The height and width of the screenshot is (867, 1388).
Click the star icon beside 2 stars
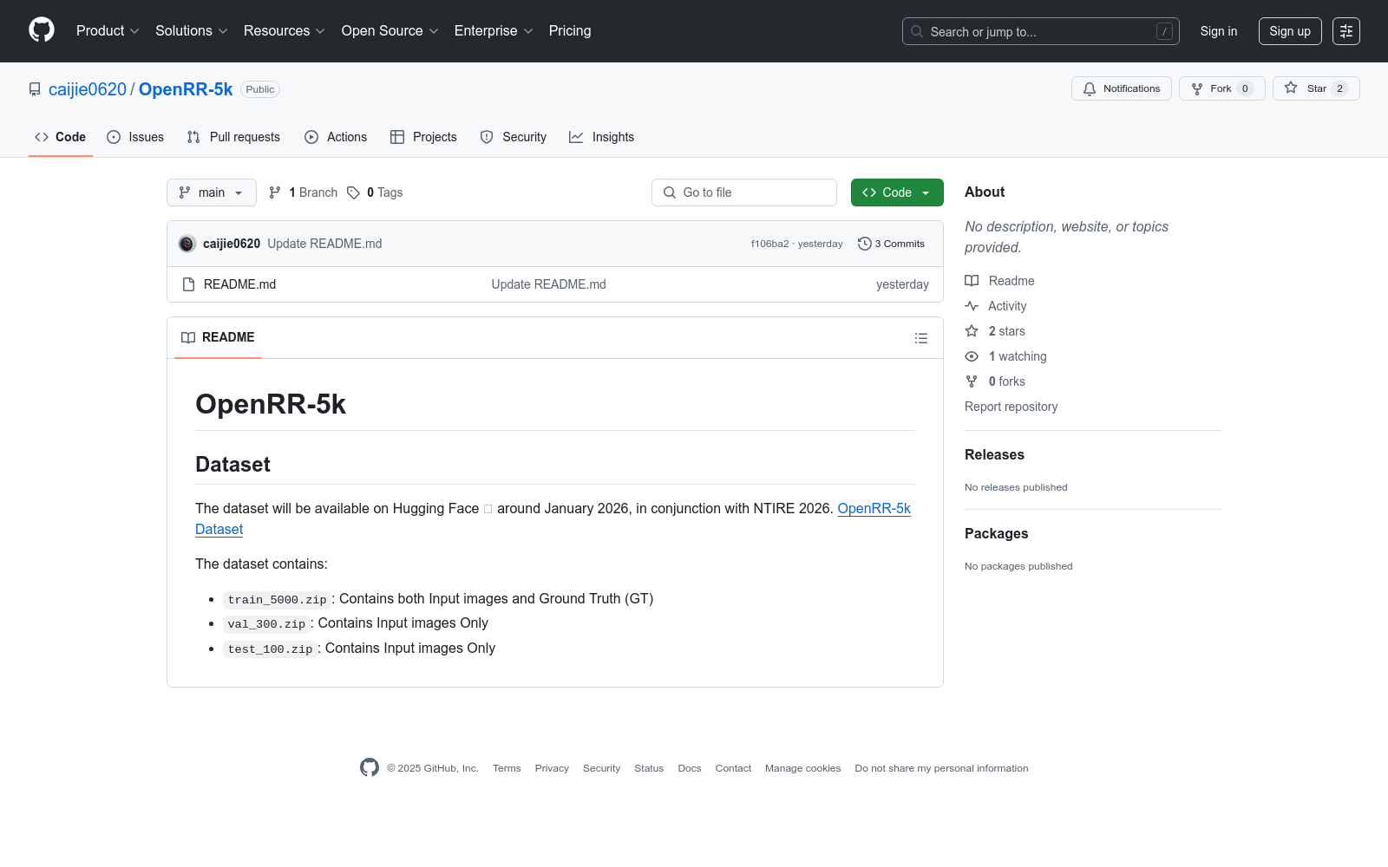[972, 331]
